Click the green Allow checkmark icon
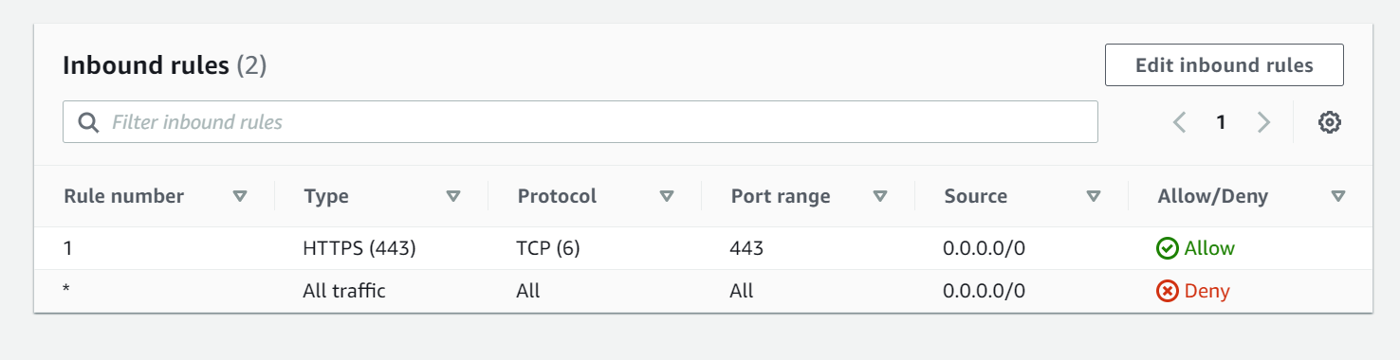The image size is (1400, 360). [1167, 248]
